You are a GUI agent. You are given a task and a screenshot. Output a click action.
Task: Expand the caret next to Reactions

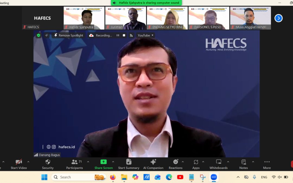pyautogui.click(x=183, y=162)
